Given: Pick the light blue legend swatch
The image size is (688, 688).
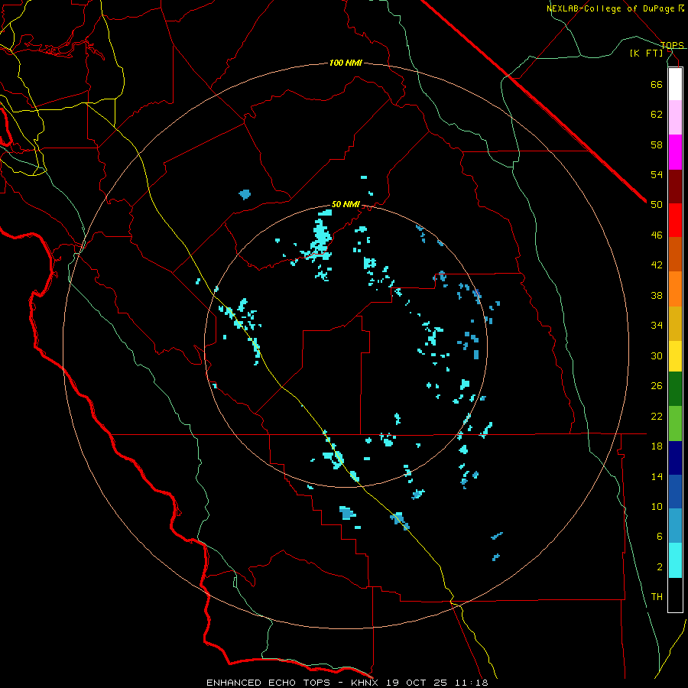Looking at the screenshot, I should point(675,526).
